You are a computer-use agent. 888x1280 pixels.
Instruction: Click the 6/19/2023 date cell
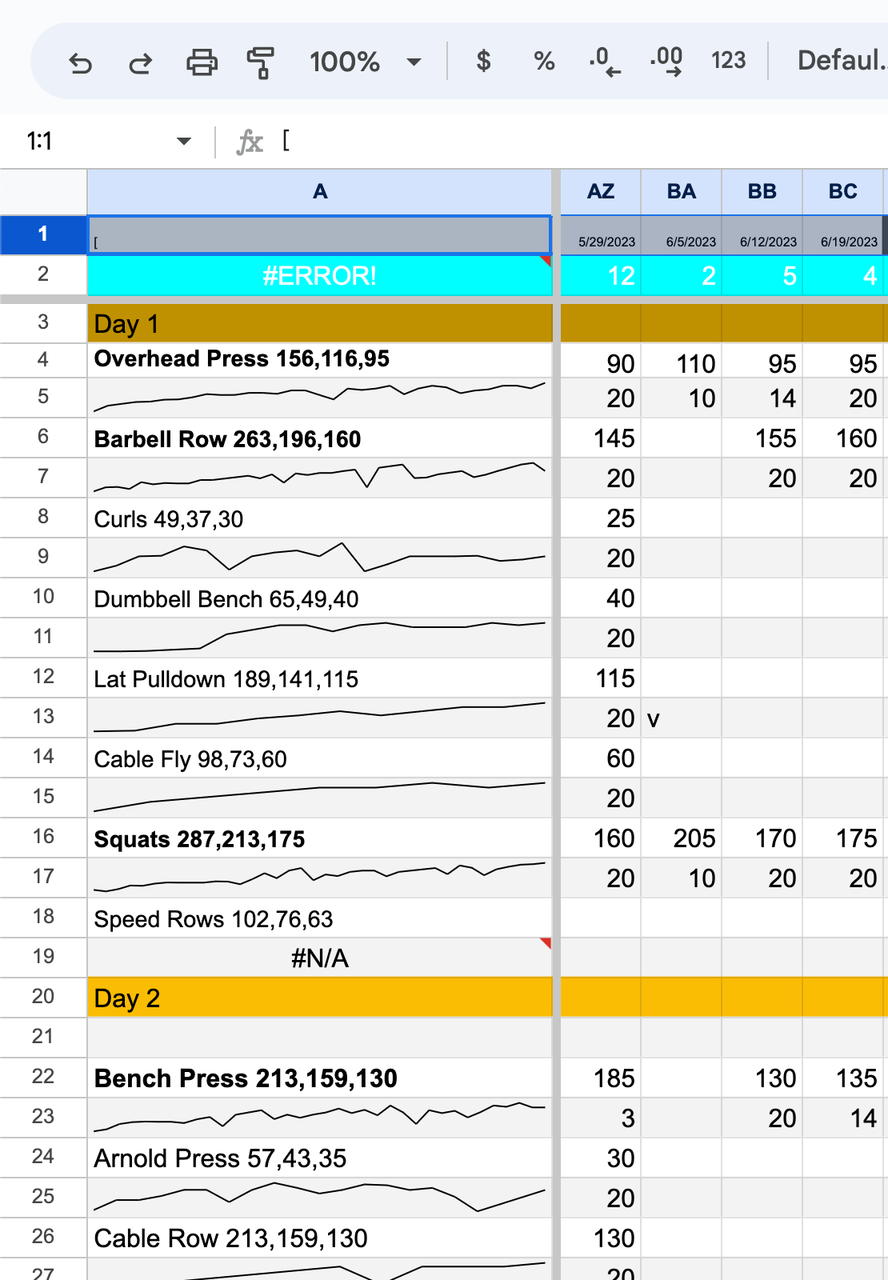click(x=843, y=235)
